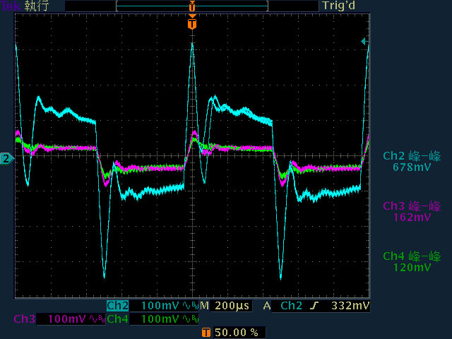Screen dimensions: 452x339
Task: Click the Tek logo text
Action: (x=11, y=6)
